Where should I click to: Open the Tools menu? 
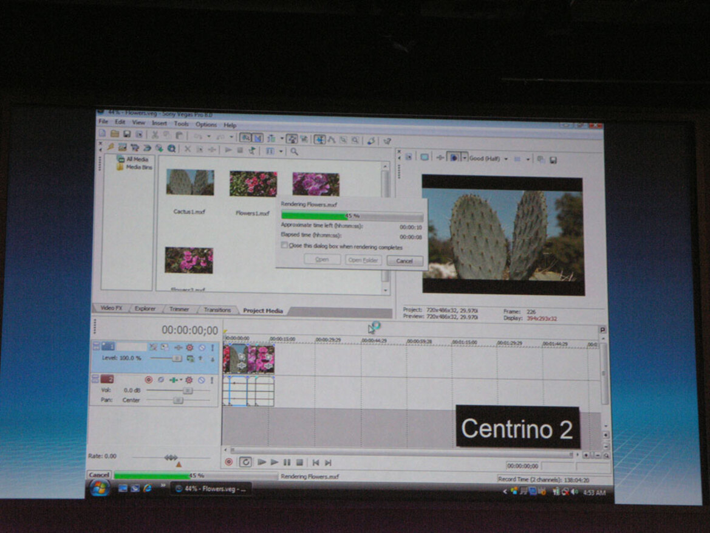181,123
